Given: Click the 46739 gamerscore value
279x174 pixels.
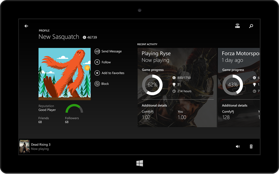Looking at the screenshot, I should click(x=92, y=38).
